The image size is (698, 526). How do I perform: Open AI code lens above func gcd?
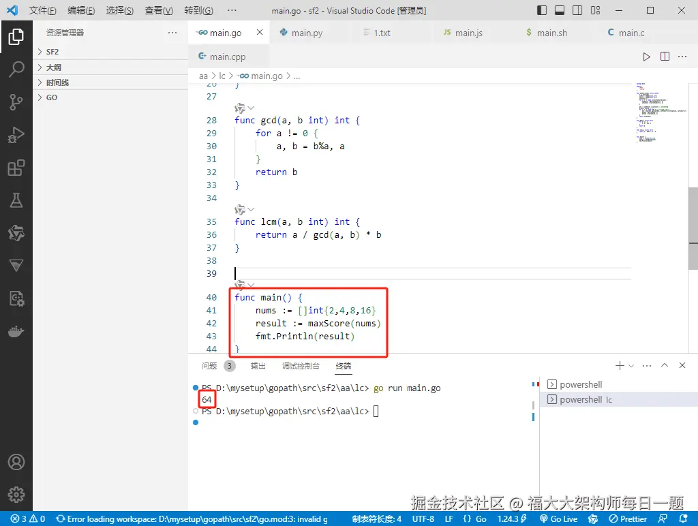240,108
